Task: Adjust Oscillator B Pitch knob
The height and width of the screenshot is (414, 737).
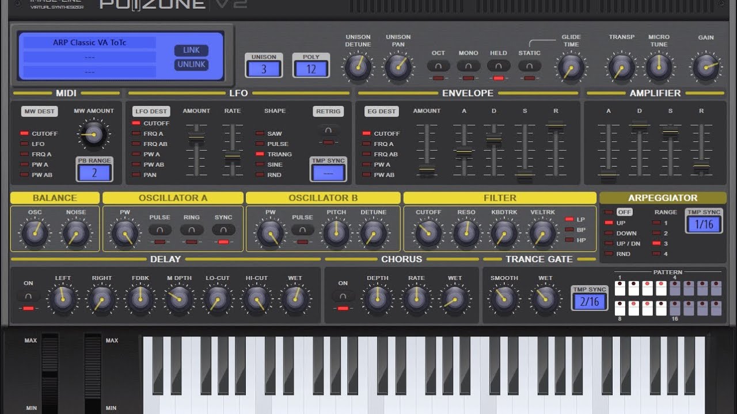Action: click(336, 233)
